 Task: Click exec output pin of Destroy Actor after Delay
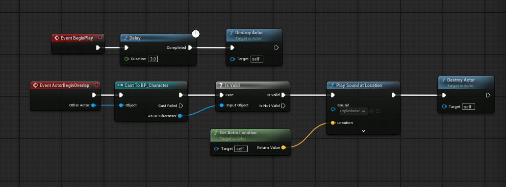[x=277, y=47]
